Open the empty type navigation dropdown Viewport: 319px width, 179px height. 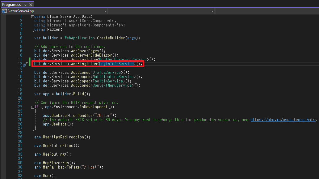pyautogui.click(x=212, y=11)
